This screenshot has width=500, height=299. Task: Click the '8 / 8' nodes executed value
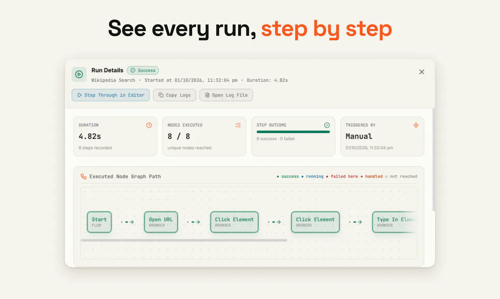click(179, 136)
